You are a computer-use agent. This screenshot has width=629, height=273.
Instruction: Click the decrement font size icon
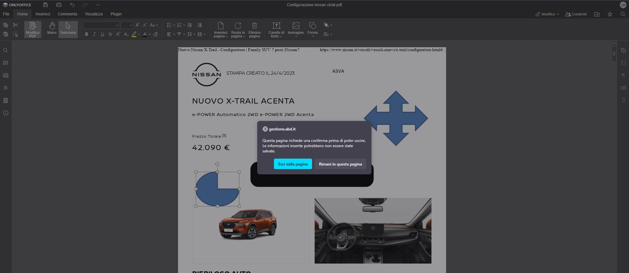click(145, 25)
